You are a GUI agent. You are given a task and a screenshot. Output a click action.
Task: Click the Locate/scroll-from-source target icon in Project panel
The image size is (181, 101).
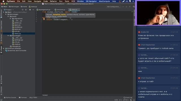pos(23,10)
